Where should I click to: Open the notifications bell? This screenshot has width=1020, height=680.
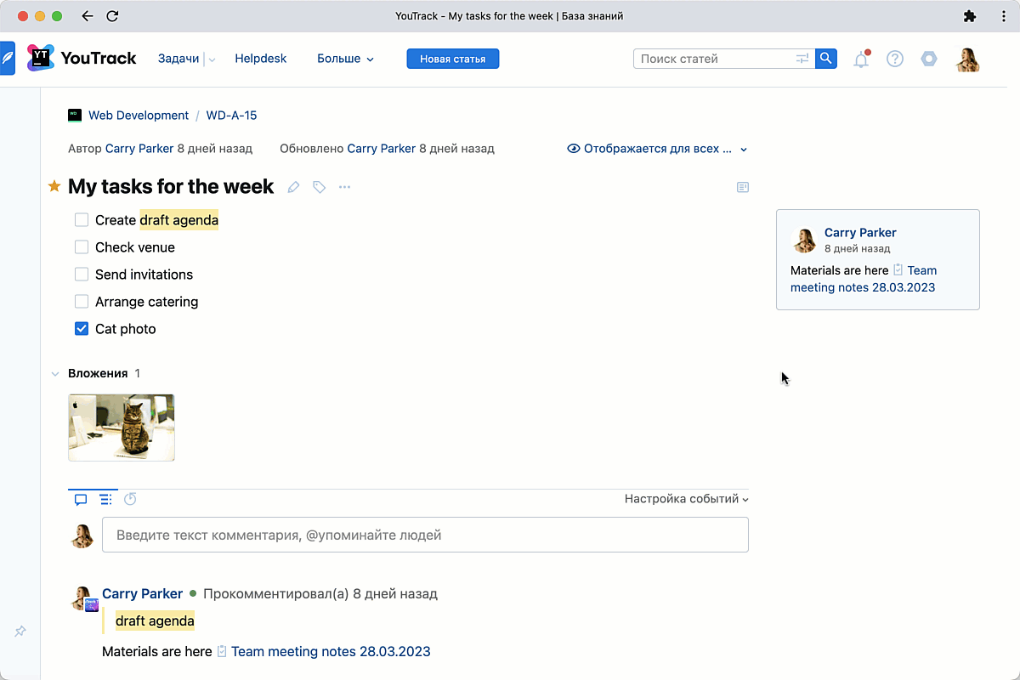tap(861, 59)
